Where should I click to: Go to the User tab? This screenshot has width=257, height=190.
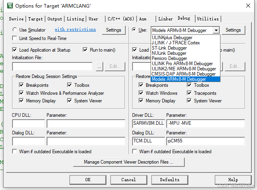96,19
